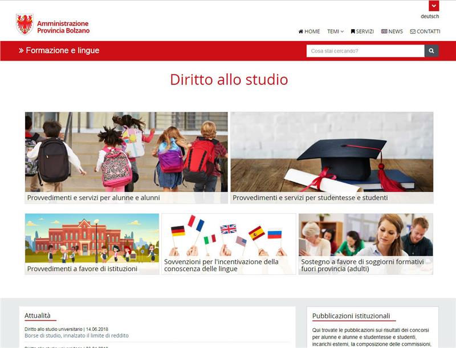Click the newspaper icon beside NEWS

click(x=384, y=32)
